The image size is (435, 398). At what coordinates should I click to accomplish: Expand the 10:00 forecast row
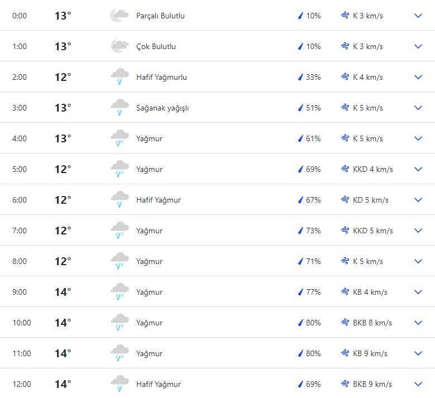(x=418, y=323)
